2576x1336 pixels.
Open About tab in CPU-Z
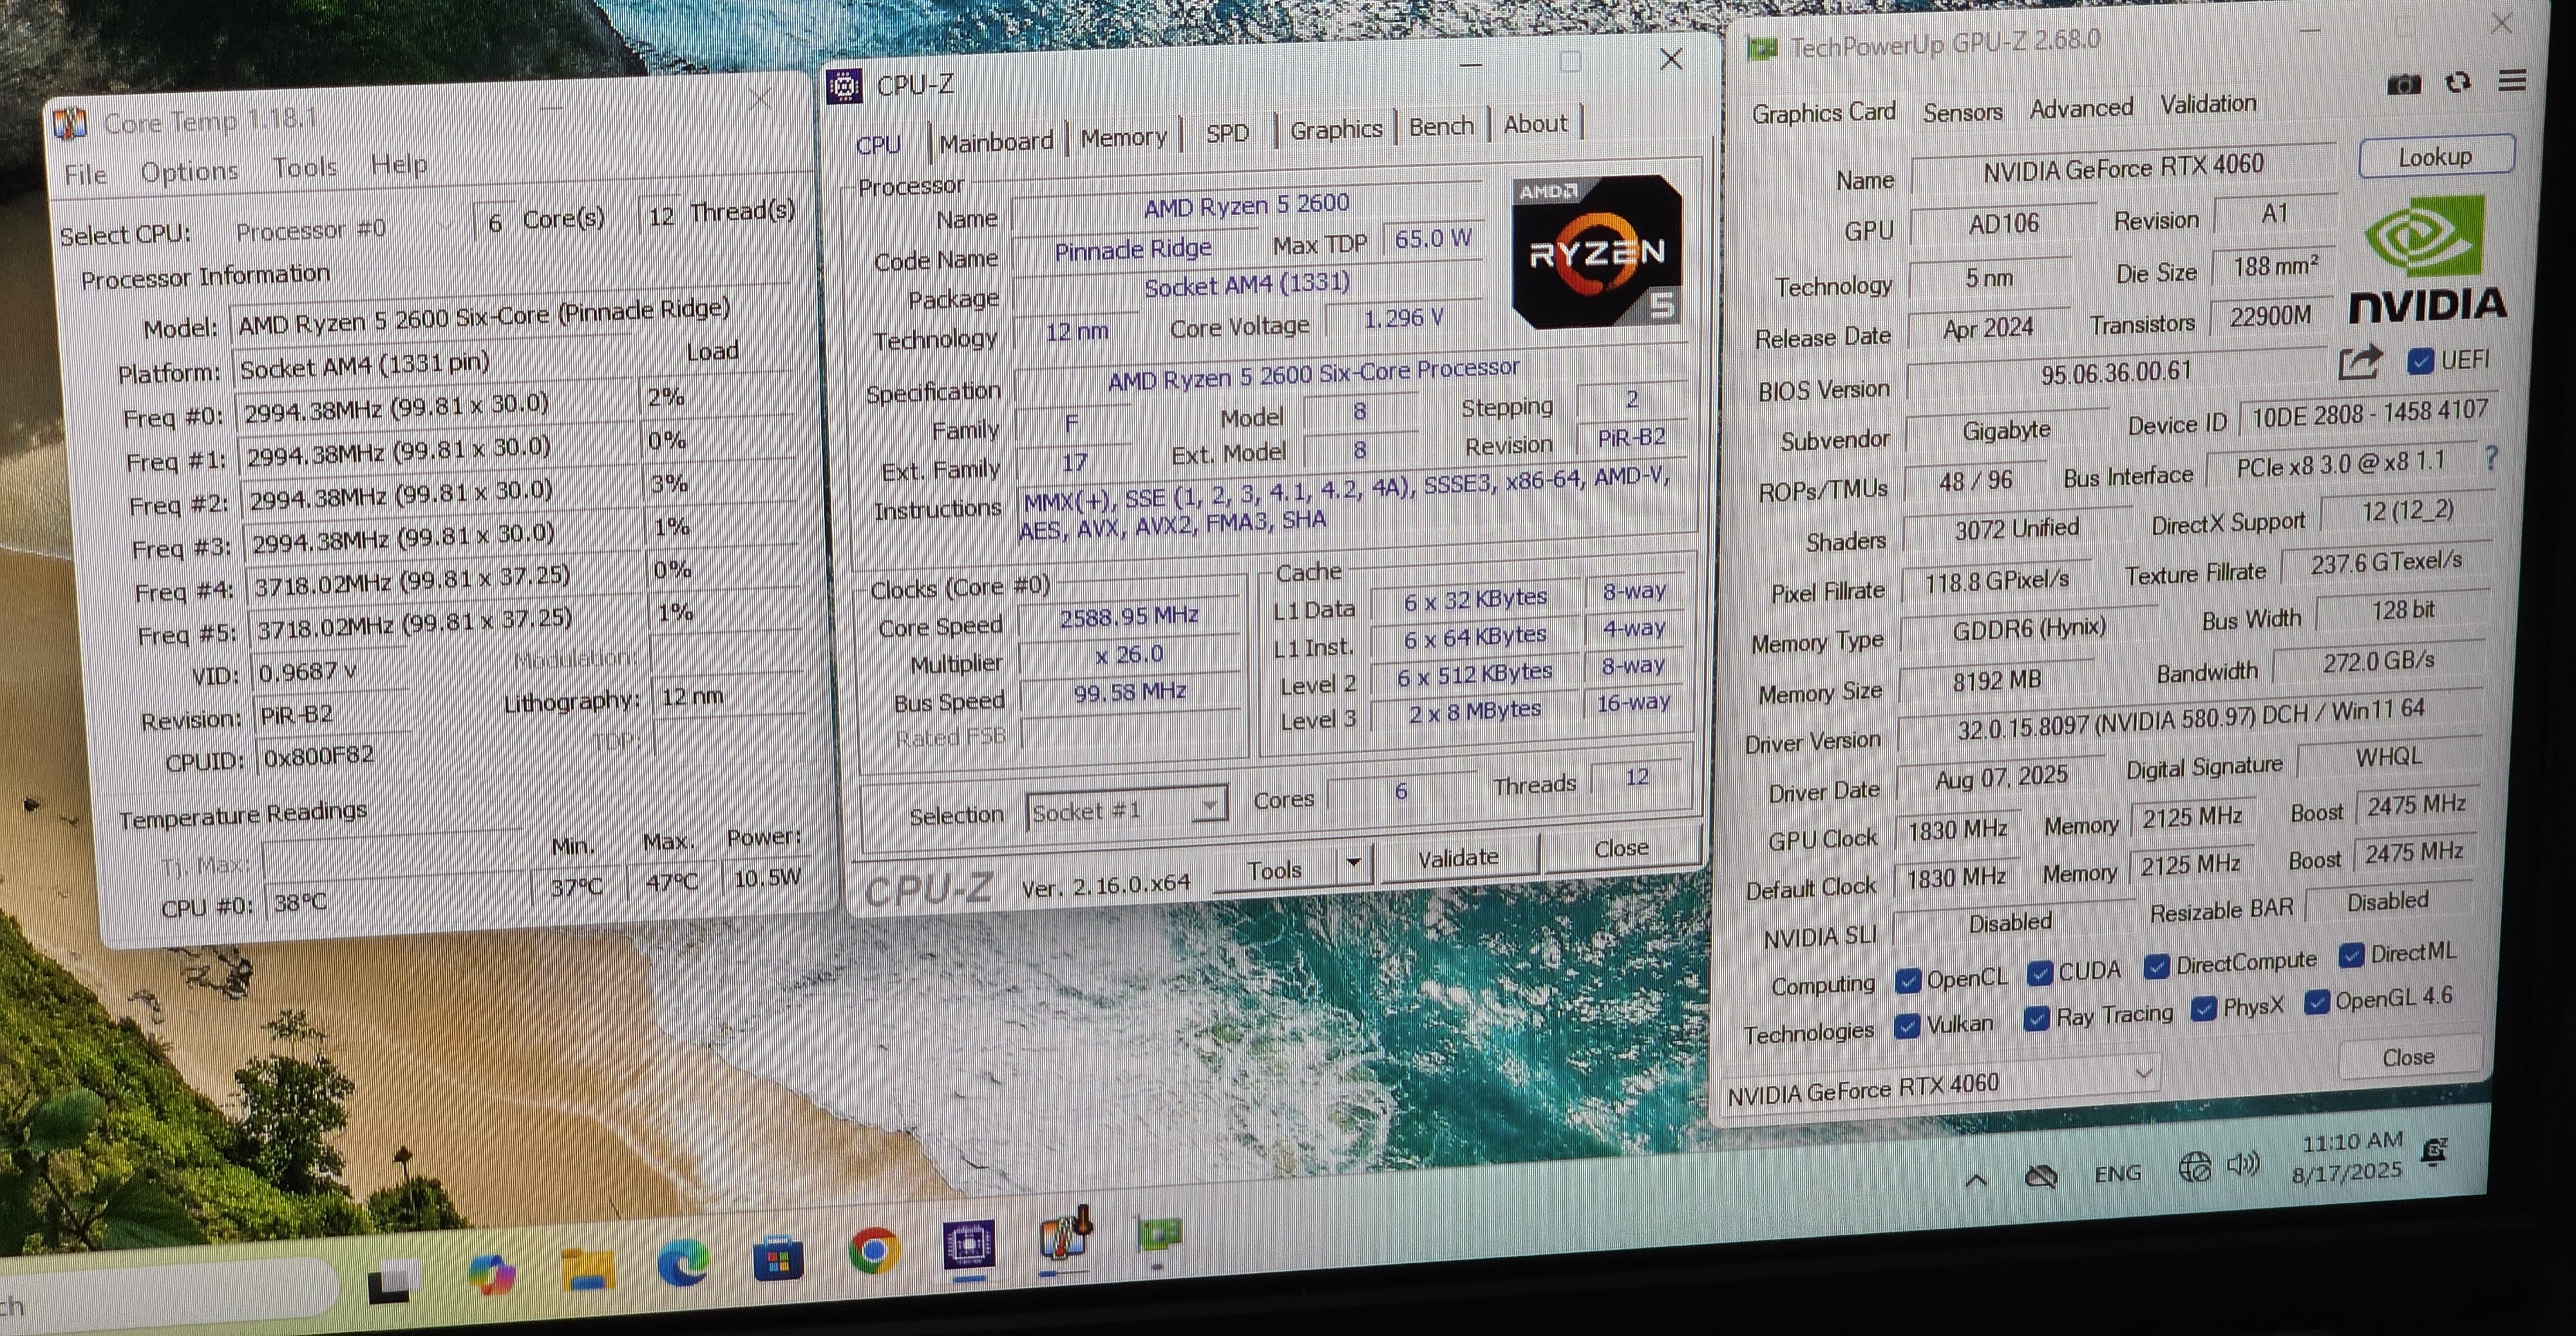(x=1535, y=123)
